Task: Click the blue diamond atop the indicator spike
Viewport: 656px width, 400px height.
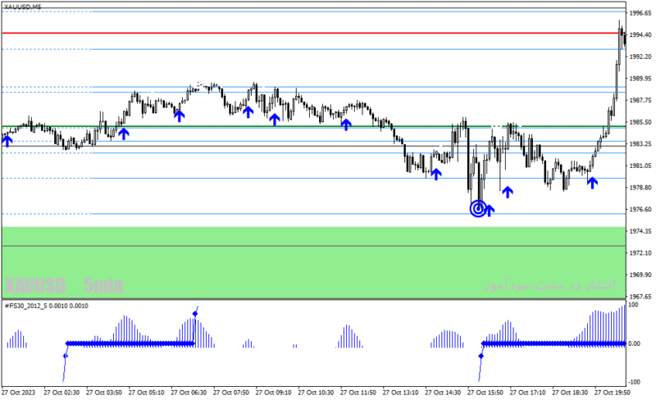Action: [x=195, y=313]
